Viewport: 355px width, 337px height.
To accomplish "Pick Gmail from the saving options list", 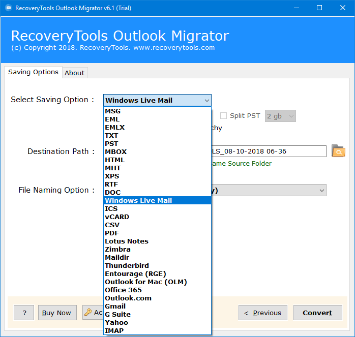I will tap(115, 306).
